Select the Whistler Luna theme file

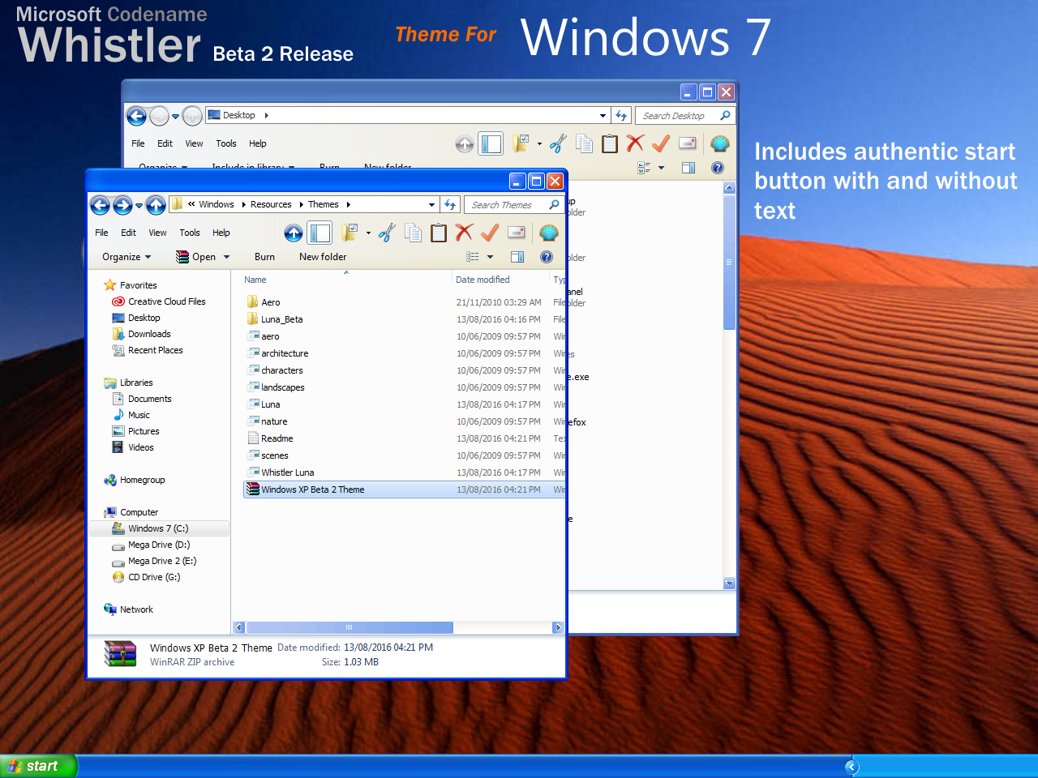point(287,472)
